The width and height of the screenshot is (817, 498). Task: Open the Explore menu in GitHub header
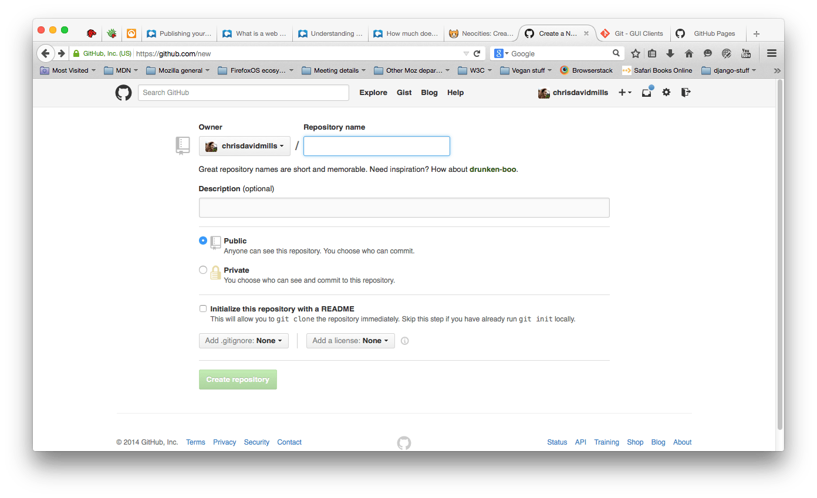pyautogui.click(x=373, y=92)
